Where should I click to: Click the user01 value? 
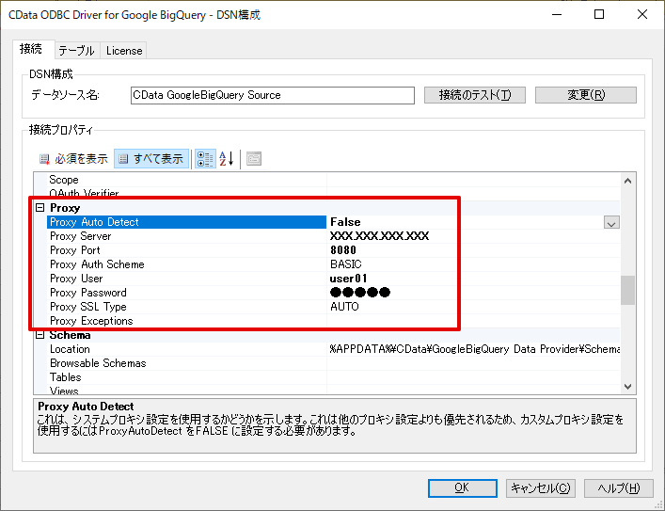click(x=348, y=279)
